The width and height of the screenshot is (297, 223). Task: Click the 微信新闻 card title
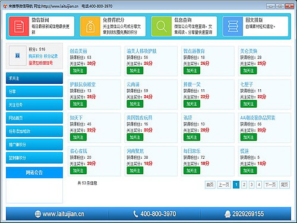[40, 20]
